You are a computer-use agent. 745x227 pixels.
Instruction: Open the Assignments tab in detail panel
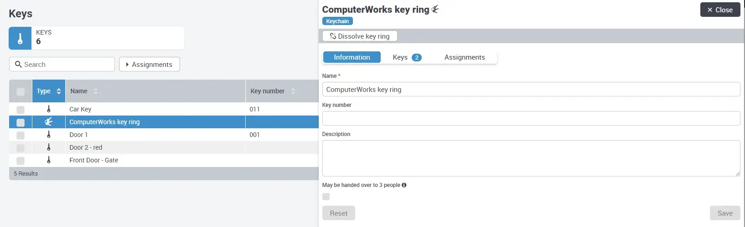(x=465, y=57)
